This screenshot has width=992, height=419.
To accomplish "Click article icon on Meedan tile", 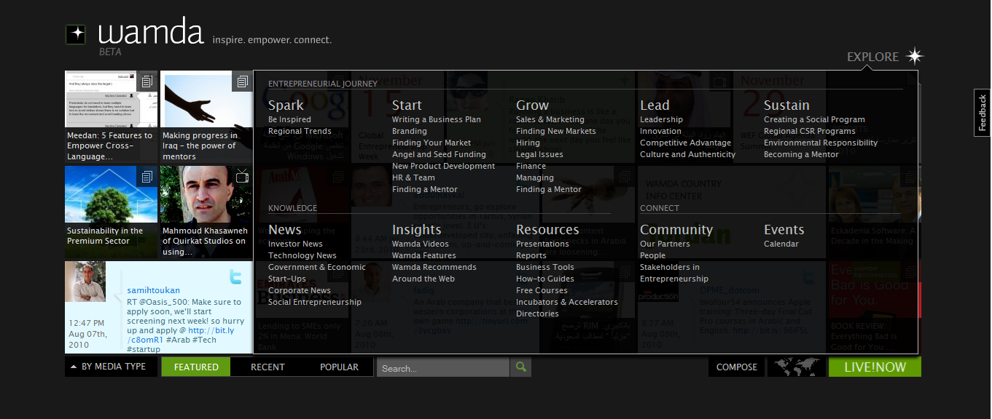I will click(x=147, y=81).
